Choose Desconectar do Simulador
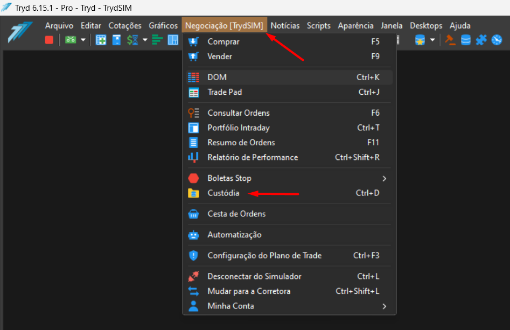This screenshot has width=510, height=330. (x=289, y=276)
